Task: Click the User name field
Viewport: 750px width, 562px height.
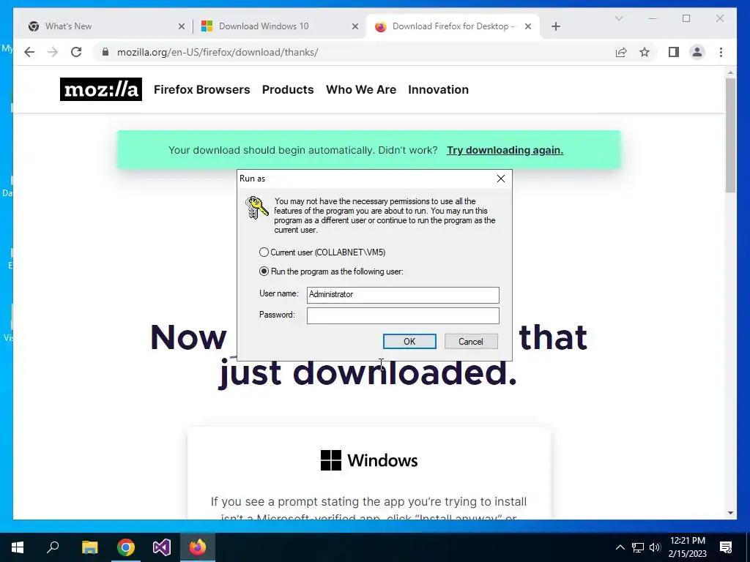Action: (403, 295)
